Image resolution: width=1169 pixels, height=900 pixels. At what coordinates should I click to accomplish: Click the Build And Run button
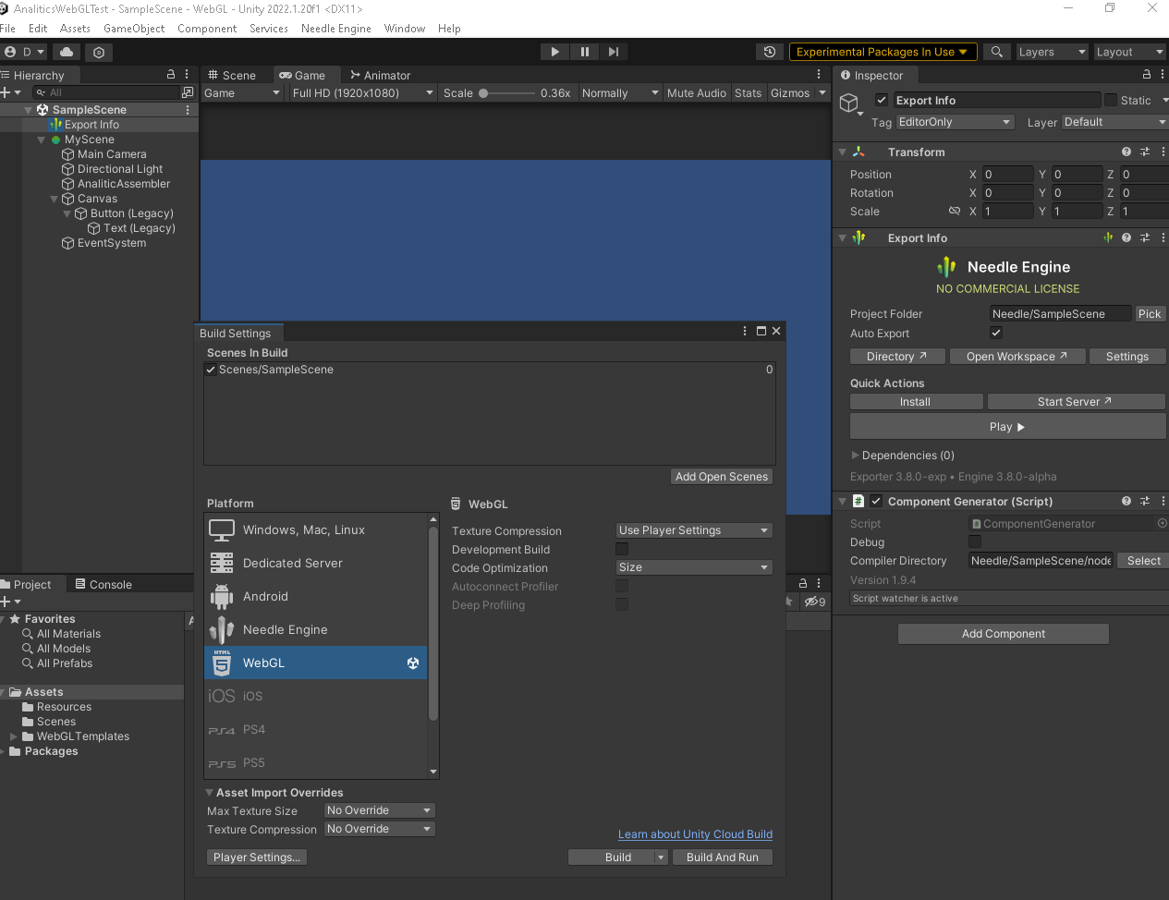[723, 857]
